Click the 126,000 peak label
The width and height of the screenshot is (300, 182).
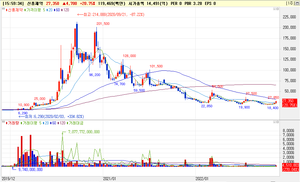point(129,56)
